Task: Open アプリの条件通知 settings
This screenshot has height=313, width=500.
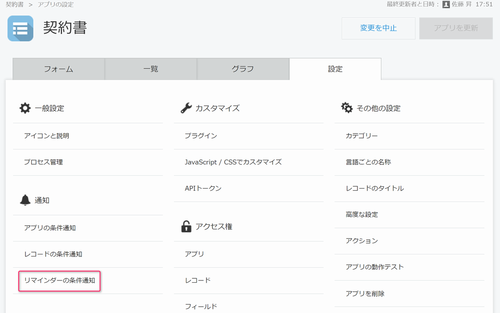Action: [50, 228]
